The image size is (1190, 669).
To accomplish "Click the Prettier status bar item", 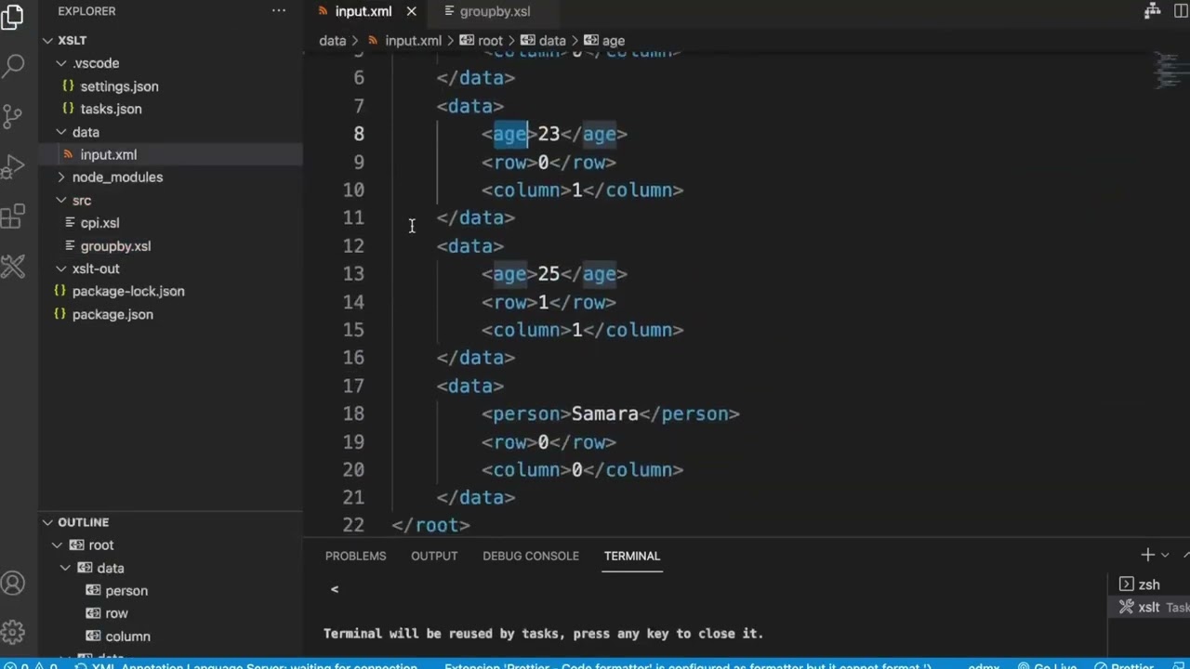I will click(1124, 665).
